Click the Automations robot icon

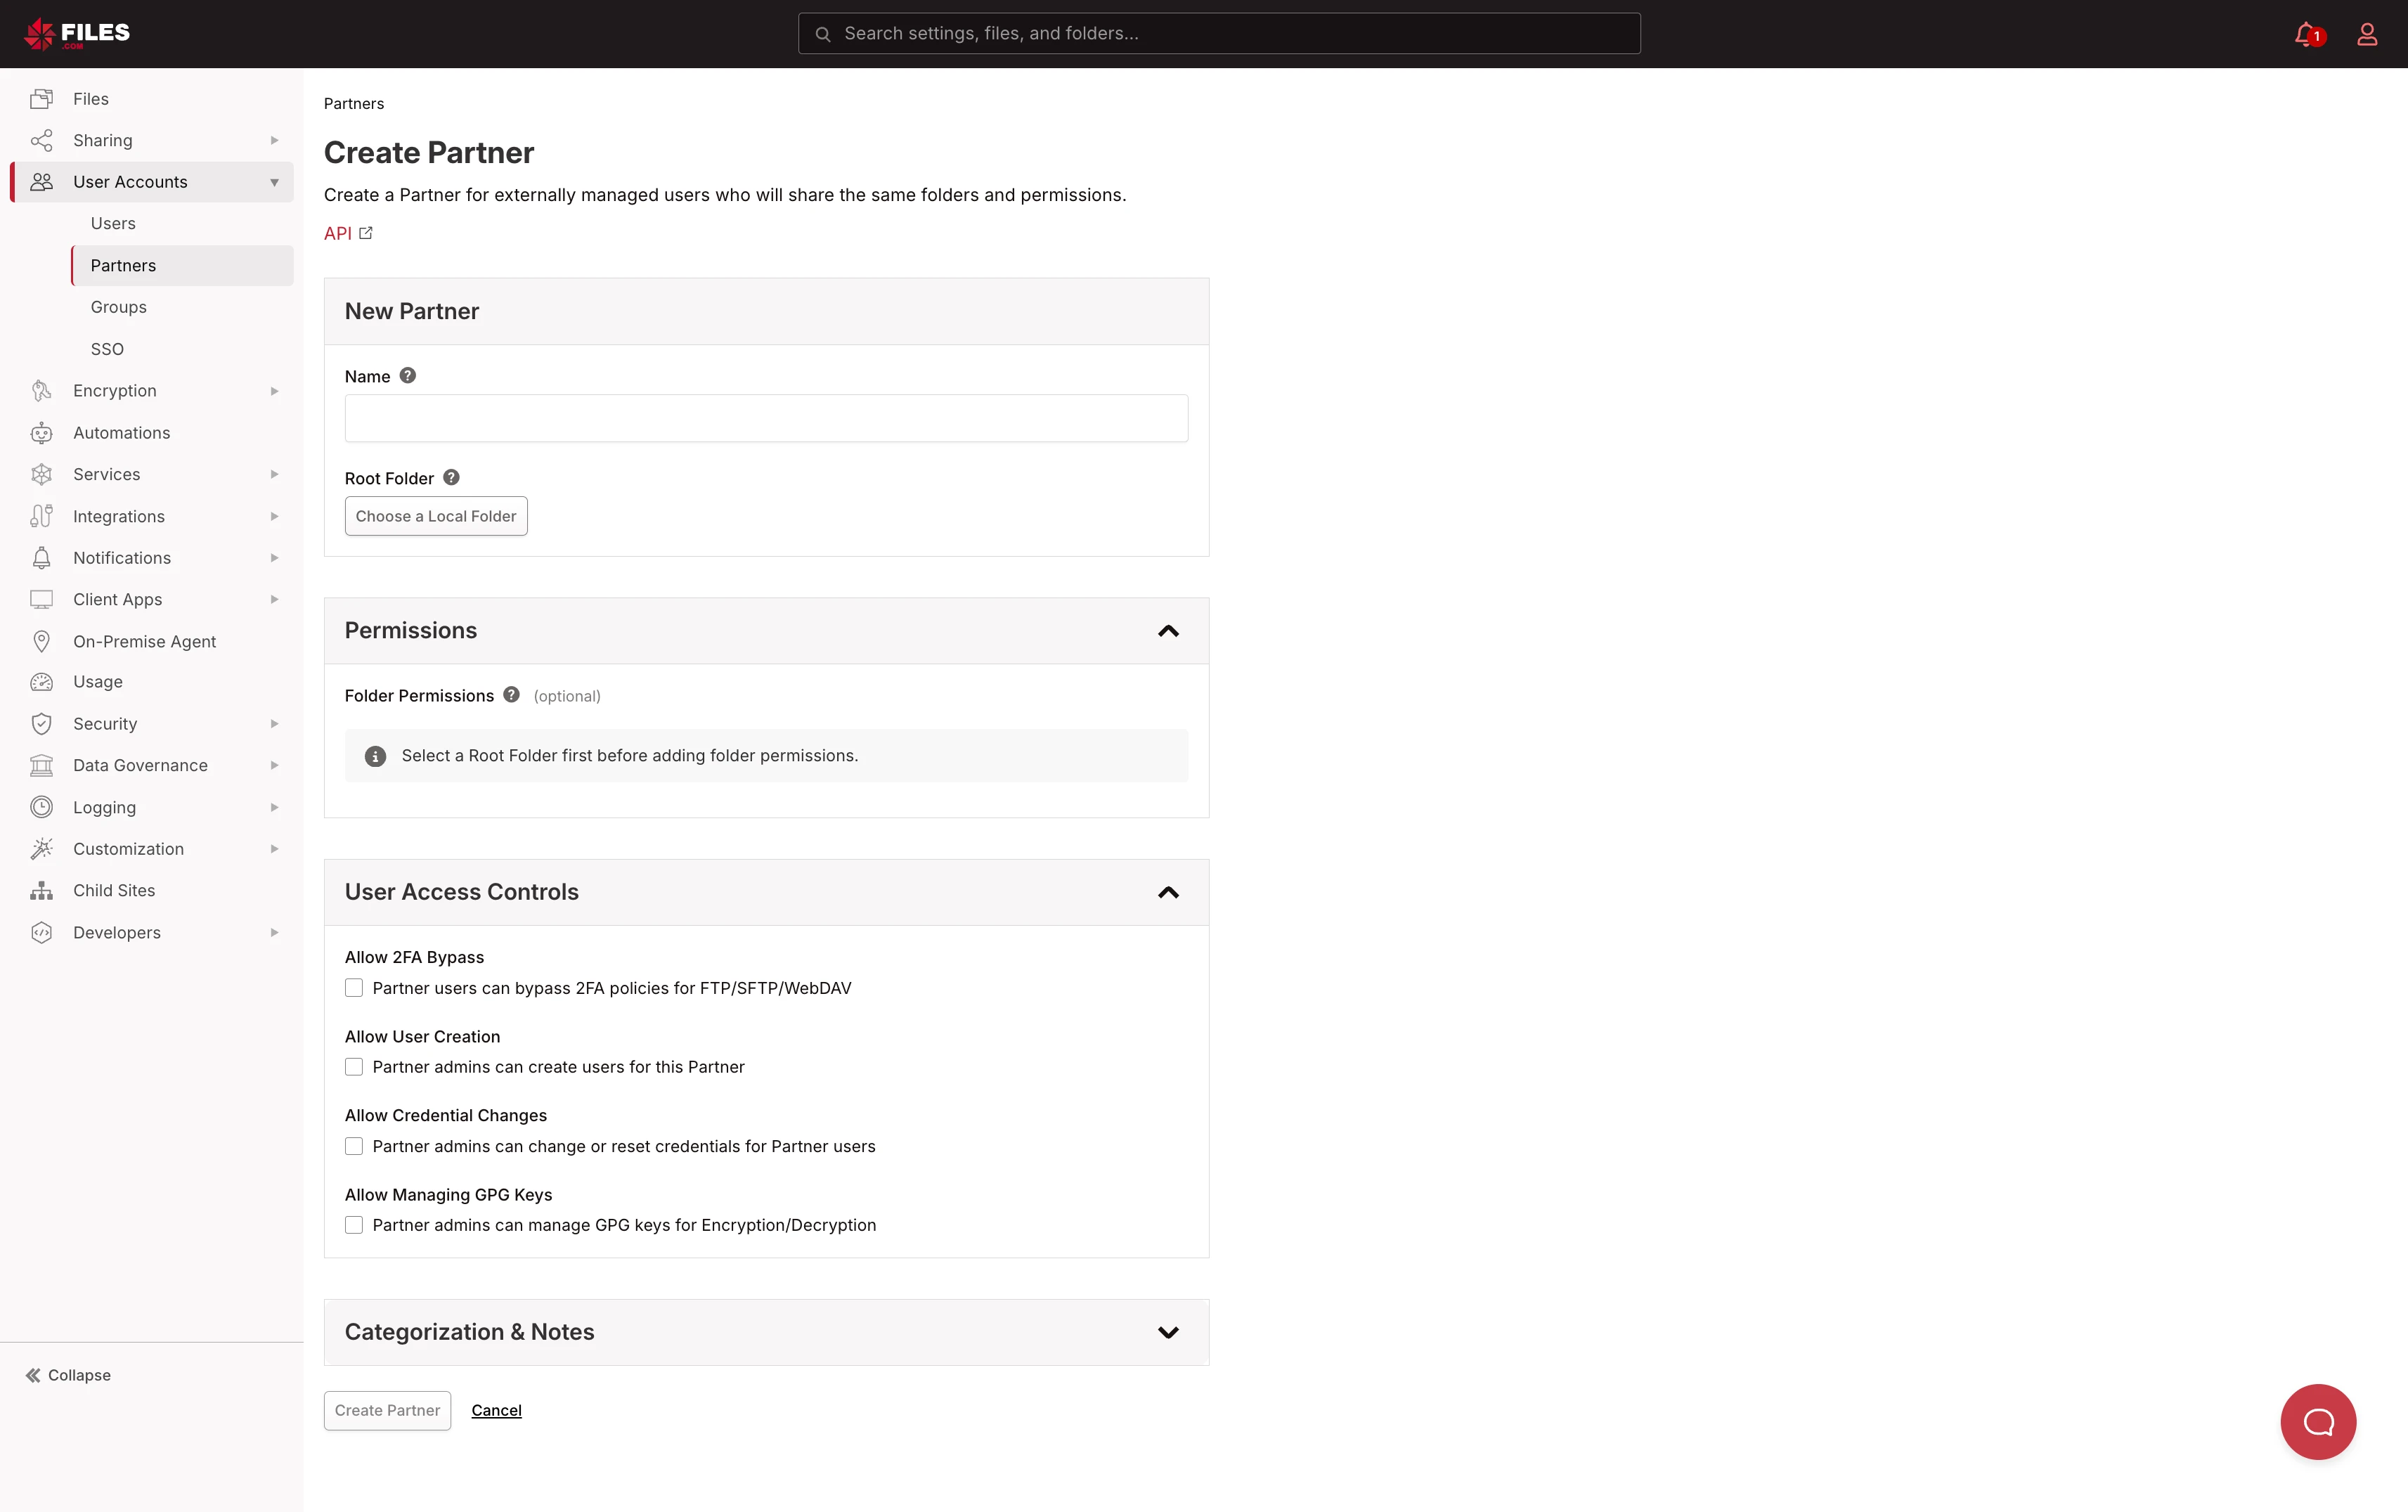click(x=41, y=433)
